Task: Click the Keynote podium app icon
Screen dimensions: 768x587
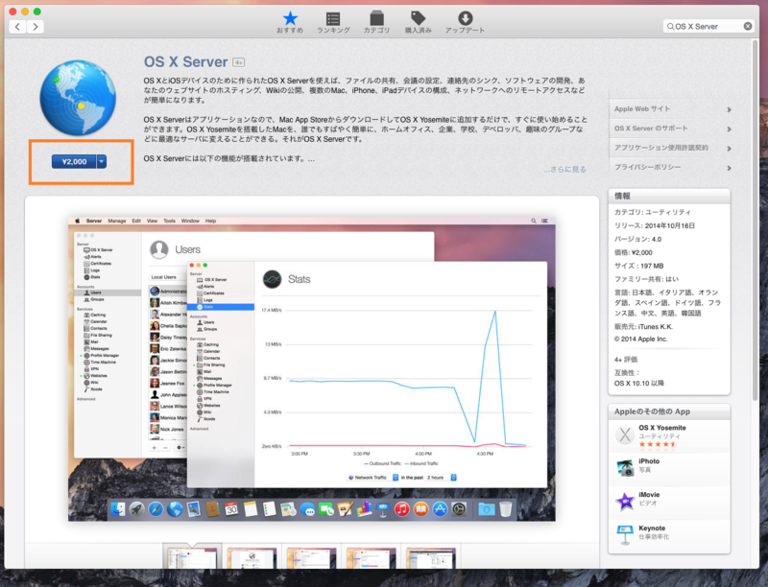Action: 625,534
